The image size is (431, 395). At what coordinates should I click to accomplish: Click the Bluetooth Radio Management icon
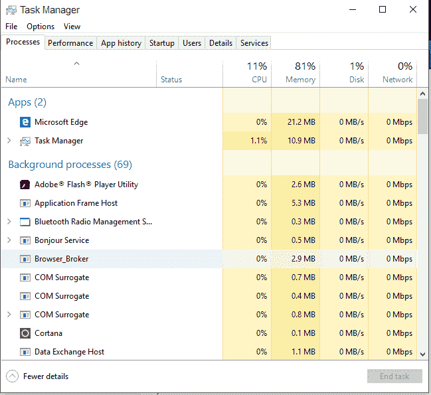pos(25,222)
